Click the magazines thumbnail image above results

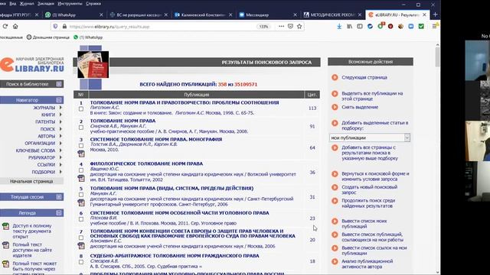click(93, 64)
